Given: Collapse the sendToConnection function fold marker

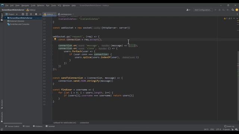Looking at the screenshot, I should pyautogui.click(x=52, y=78).
